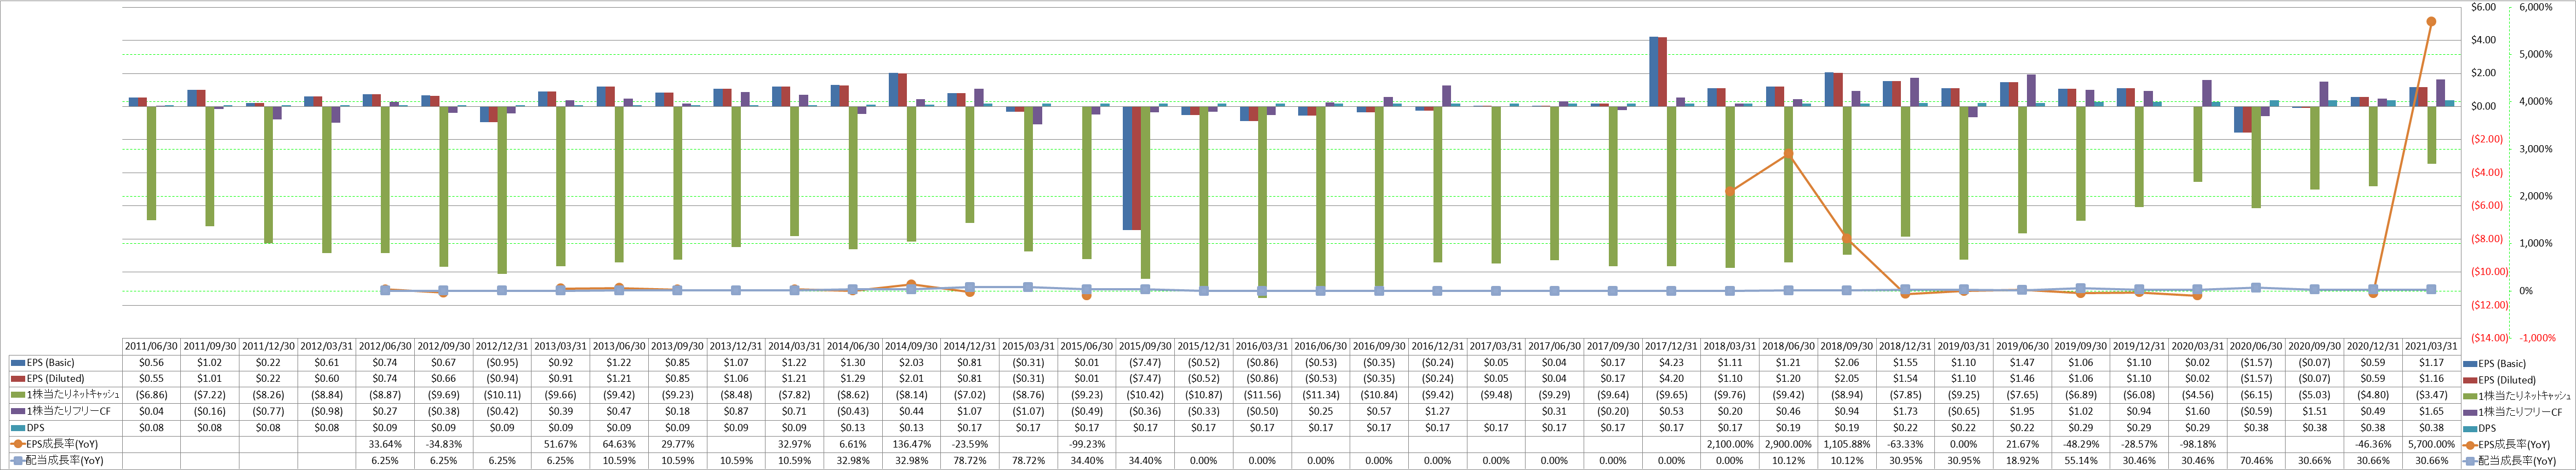The height and width of the screenshot is (470, 2576).
Task: Select 配当成長率(YoY) entry in right legend
Action: click(2510, 461)
